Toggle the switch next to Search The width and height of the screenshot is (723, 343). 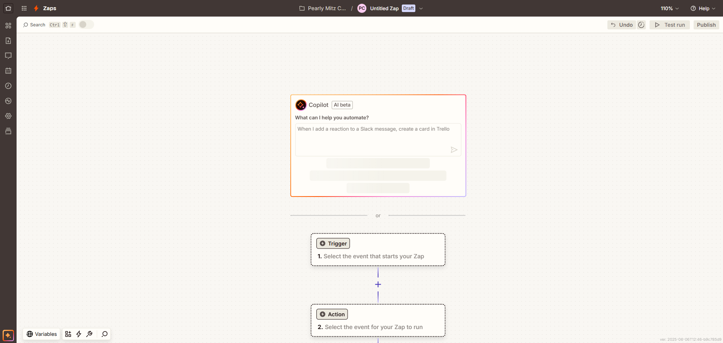click(86, 25)
